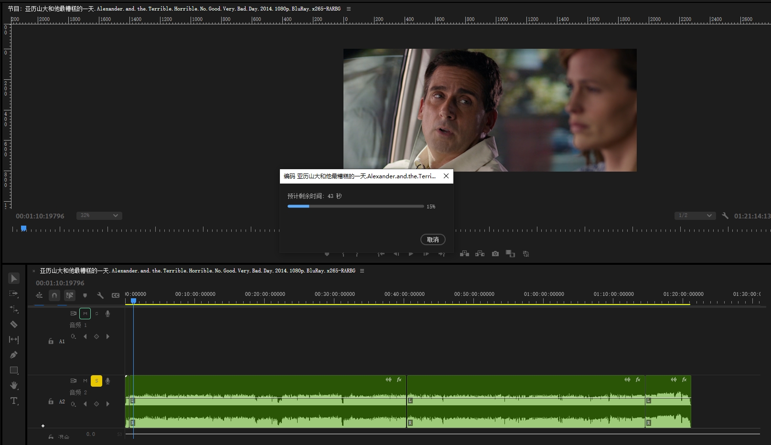This screenshot has width=771, height=445.
Task: Close the encoding progress dialog
Action: (446, 176)
